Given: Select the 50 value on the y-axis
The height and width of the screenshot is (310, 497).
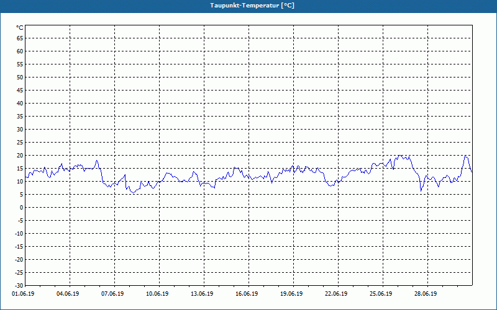Looking at the screenshot, I should tap(20, 77).
